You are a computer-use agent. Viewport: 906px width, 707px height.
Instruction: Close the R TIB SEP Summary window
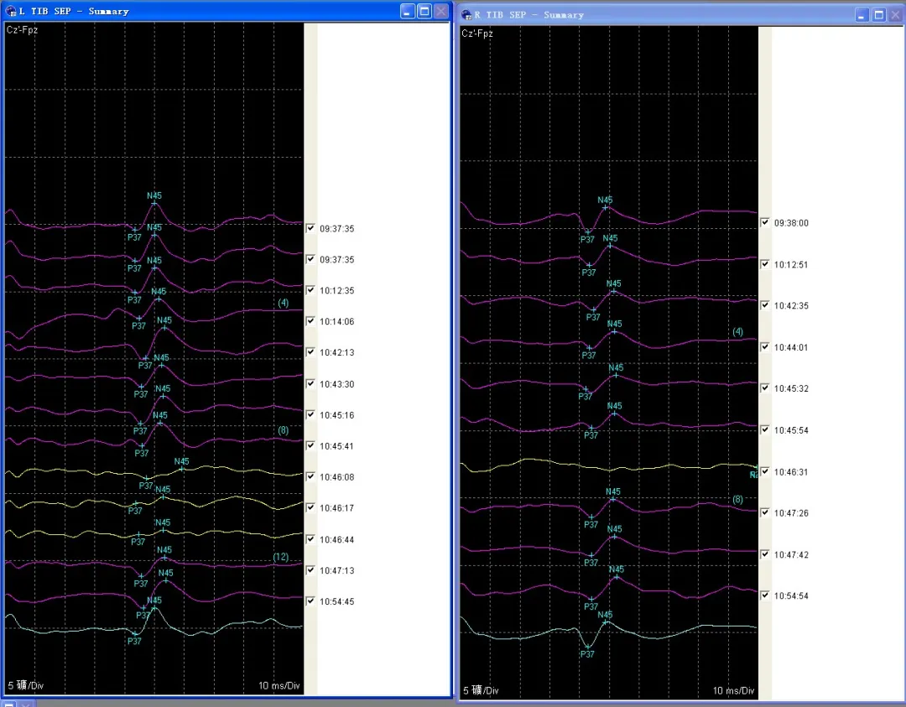[895, 15]
